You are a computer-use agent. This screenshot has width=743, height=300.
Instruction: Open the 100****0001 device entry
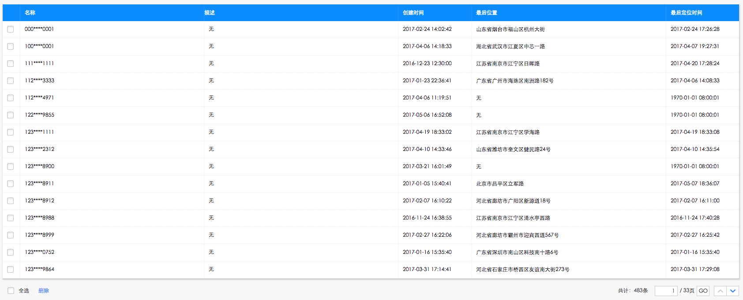[x=39, y=46]
